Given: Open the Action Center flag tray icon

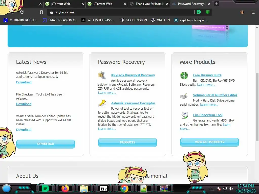Looking at the screenshot, I should tap(219, 189).
